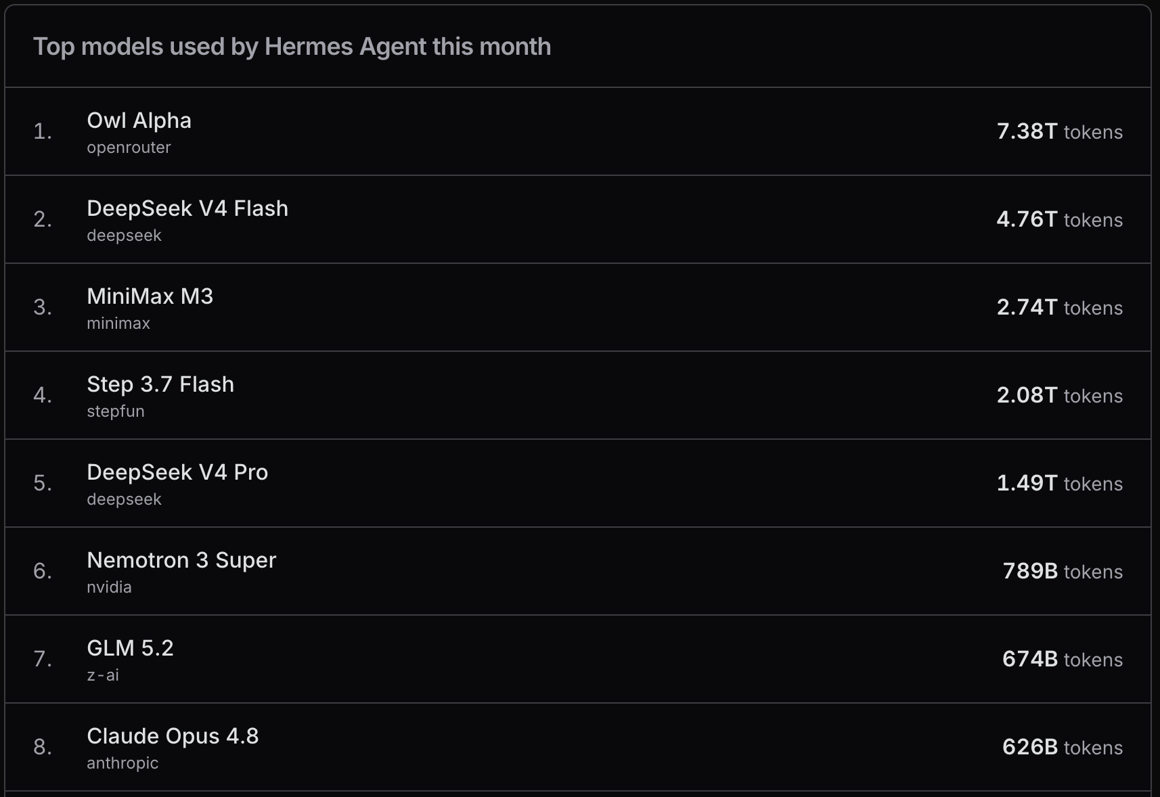Select the 4.76T tokens figure
Viewport: 1160px width, 797px height.
[x=1060, y=219]
